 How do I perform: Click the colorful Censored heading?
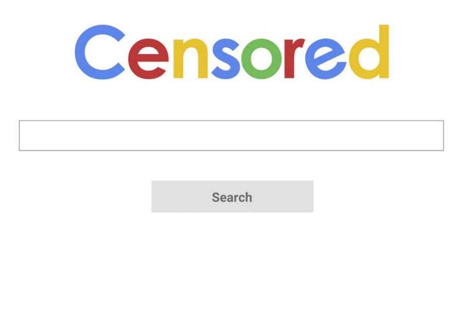pyautogui.click(x=232, y=52)
